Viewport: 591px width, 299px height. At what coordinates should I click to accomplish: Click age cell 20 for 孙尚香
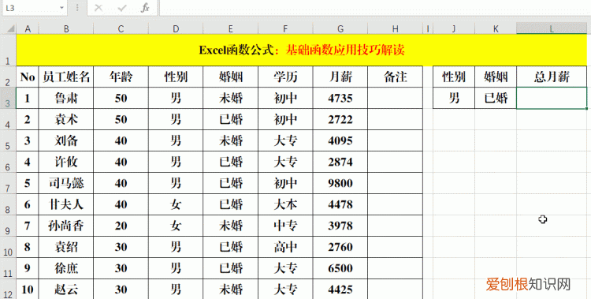(x=121, y=226)
